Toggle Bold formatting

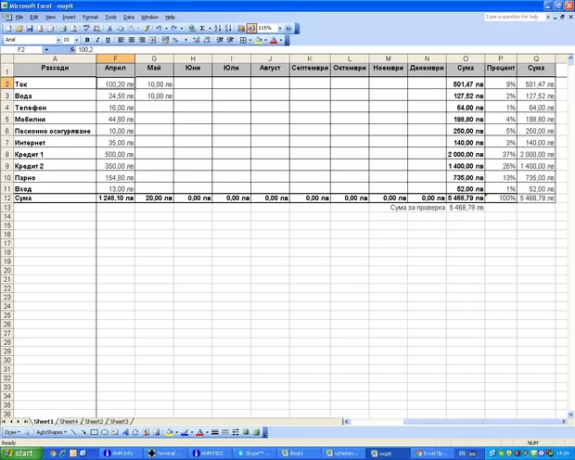[87, 41]
